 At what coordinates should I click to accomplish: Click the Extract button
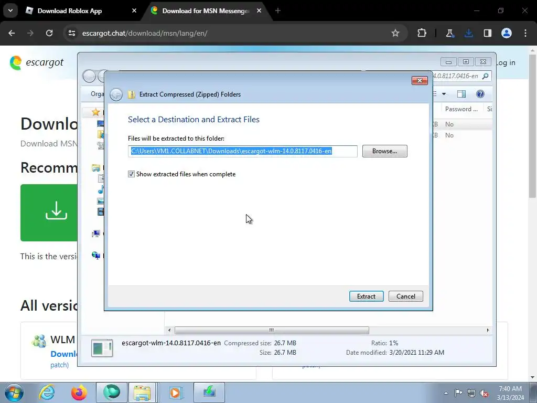[x=366, y=296]
